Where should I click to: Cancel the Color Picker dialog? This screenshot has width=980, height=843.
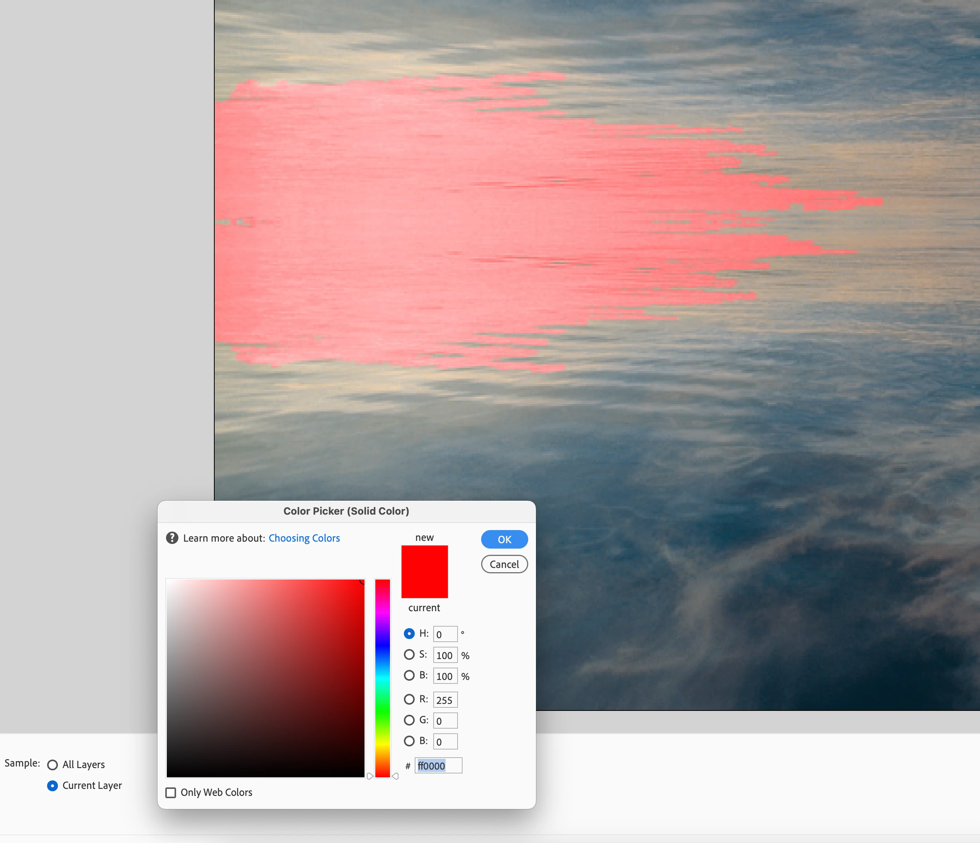[x=504, y=564]
